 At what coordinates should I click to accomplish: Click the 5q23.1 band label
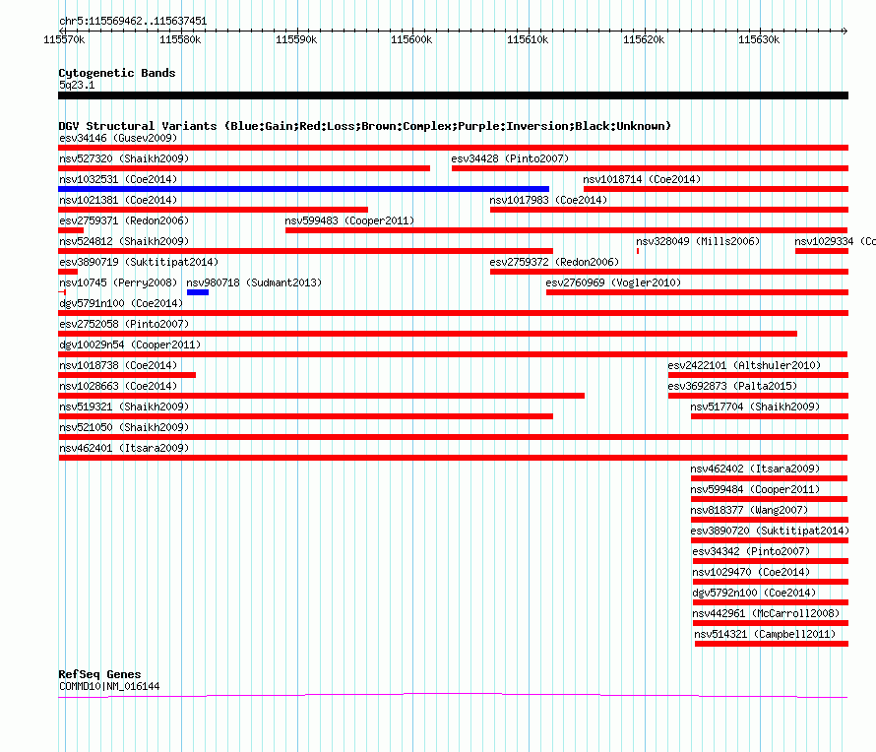coord(77,85)
